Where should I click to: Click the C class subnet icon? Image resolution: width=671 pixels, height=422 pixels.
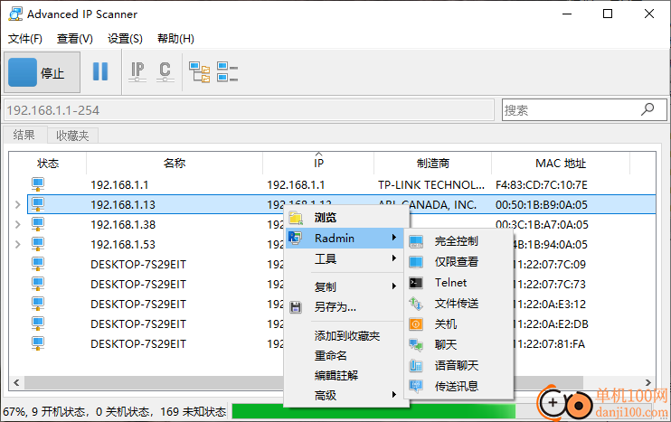[x=165, y=71]
